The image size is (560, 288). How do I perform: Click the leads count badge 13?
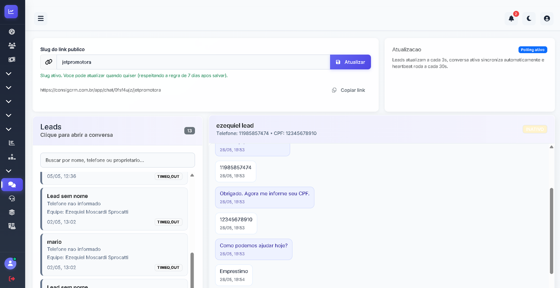189,131
